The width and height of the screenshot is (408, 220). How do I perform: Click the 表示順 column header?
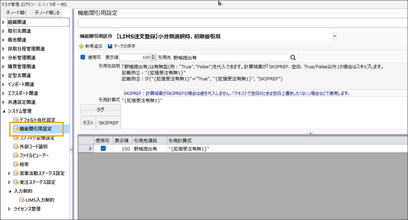pyautogui.click(x=122, y=141)
